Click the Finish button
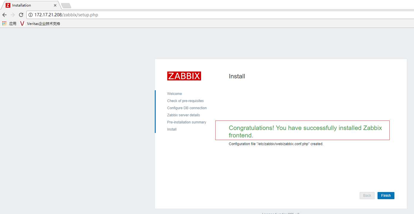Image resolution: width=414 pixels, height=214 pixels. 386,196
